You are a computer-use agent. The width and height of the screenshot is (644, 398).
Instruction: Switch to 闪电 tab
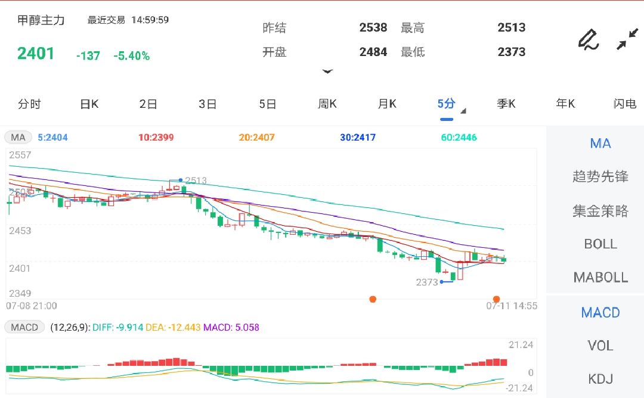(x=625, y=104)
